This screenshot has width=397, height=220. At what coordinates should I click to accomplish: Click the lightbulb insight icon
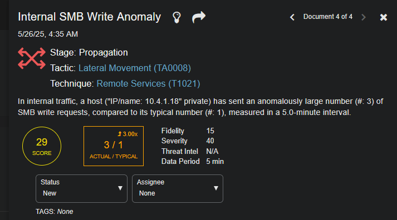coord(177,17)
